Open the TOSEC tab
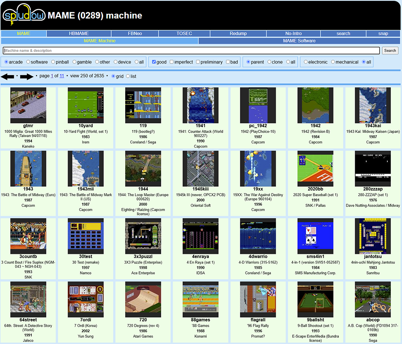402x344 pixels. coord(184,33)
